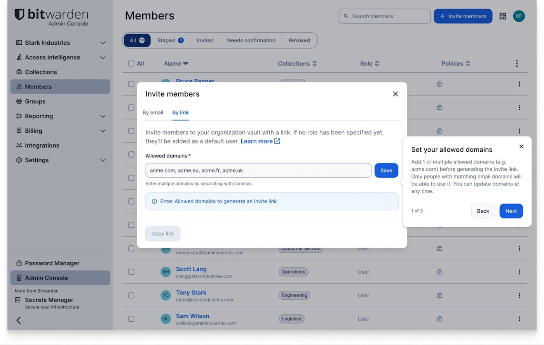544x345 pixels.
Task: Sort by the Name column
Action: click(176, 63)
